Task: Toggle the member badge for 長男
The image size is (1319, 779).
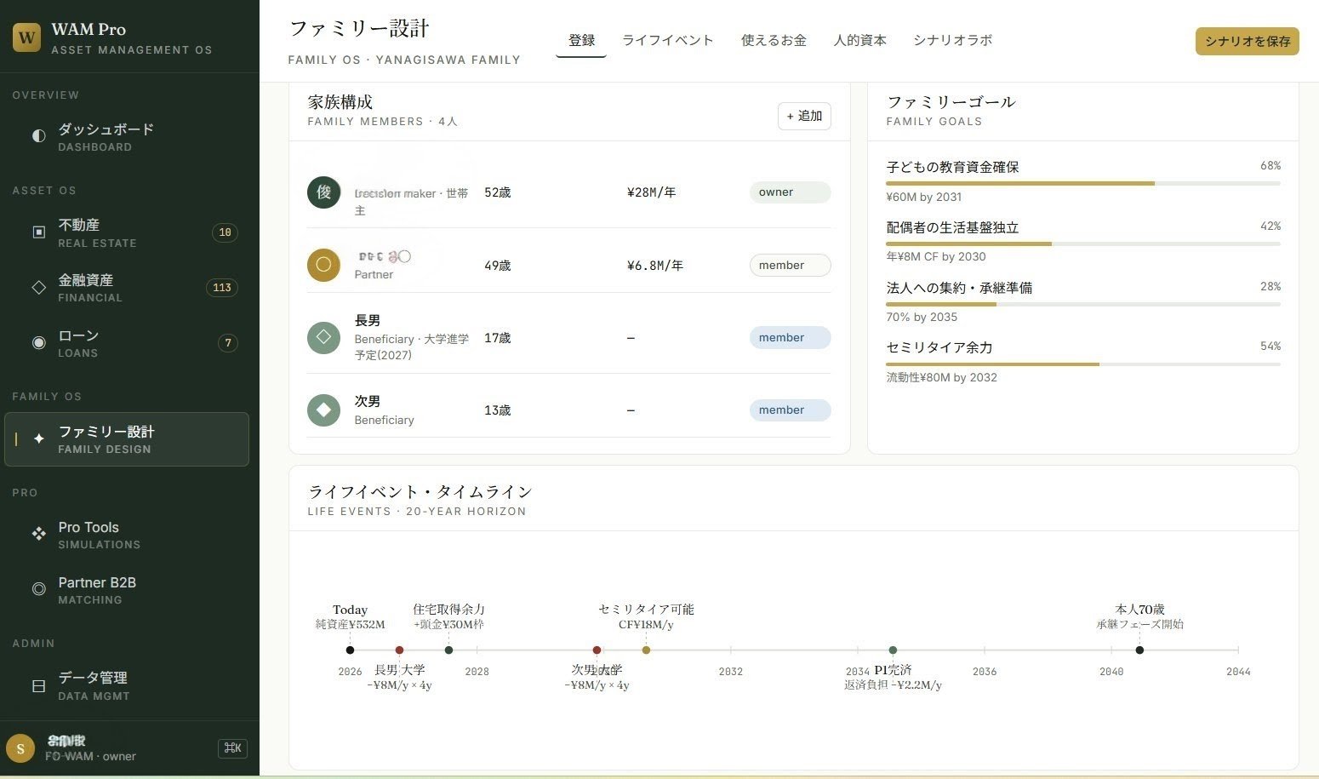Action: pos(789,337)
